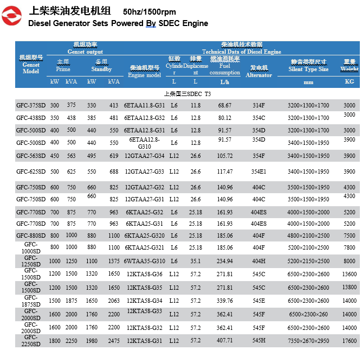This screenshot has width=362, height=350.
Task: Select the GFC-625SD model cell
Action: 31,171
